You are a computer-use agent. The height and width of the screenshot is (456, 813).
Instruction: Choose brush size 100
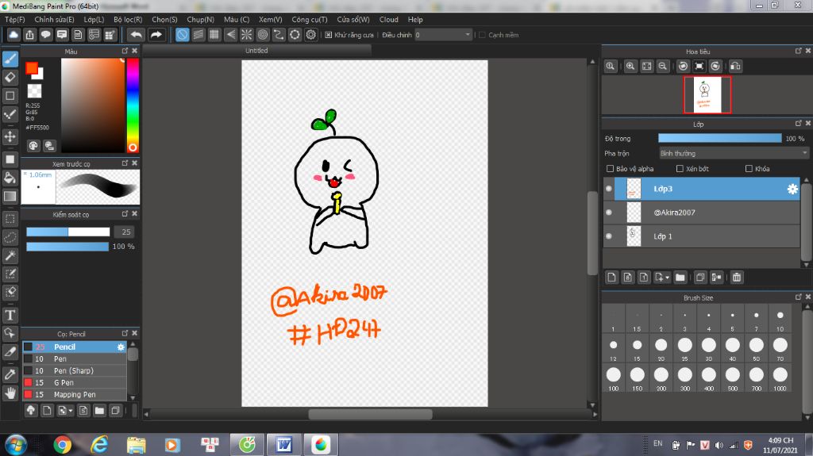[x=614, y=377]
